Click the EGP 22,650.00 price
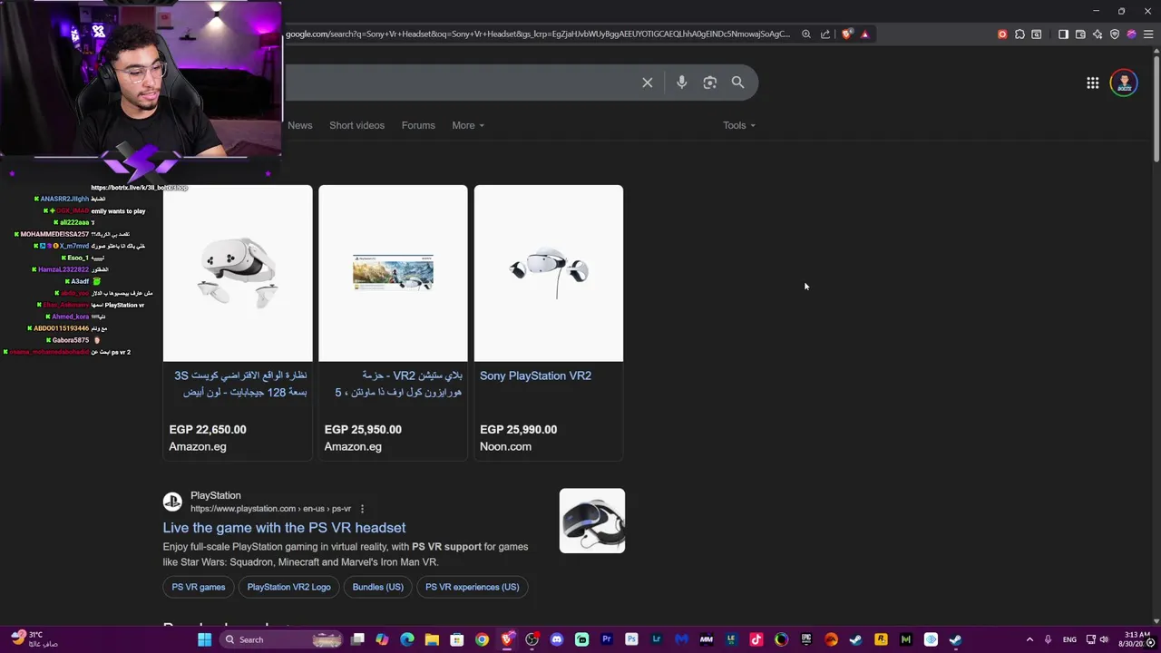Viewport: 1161px width, 653px height. point(208,430)
